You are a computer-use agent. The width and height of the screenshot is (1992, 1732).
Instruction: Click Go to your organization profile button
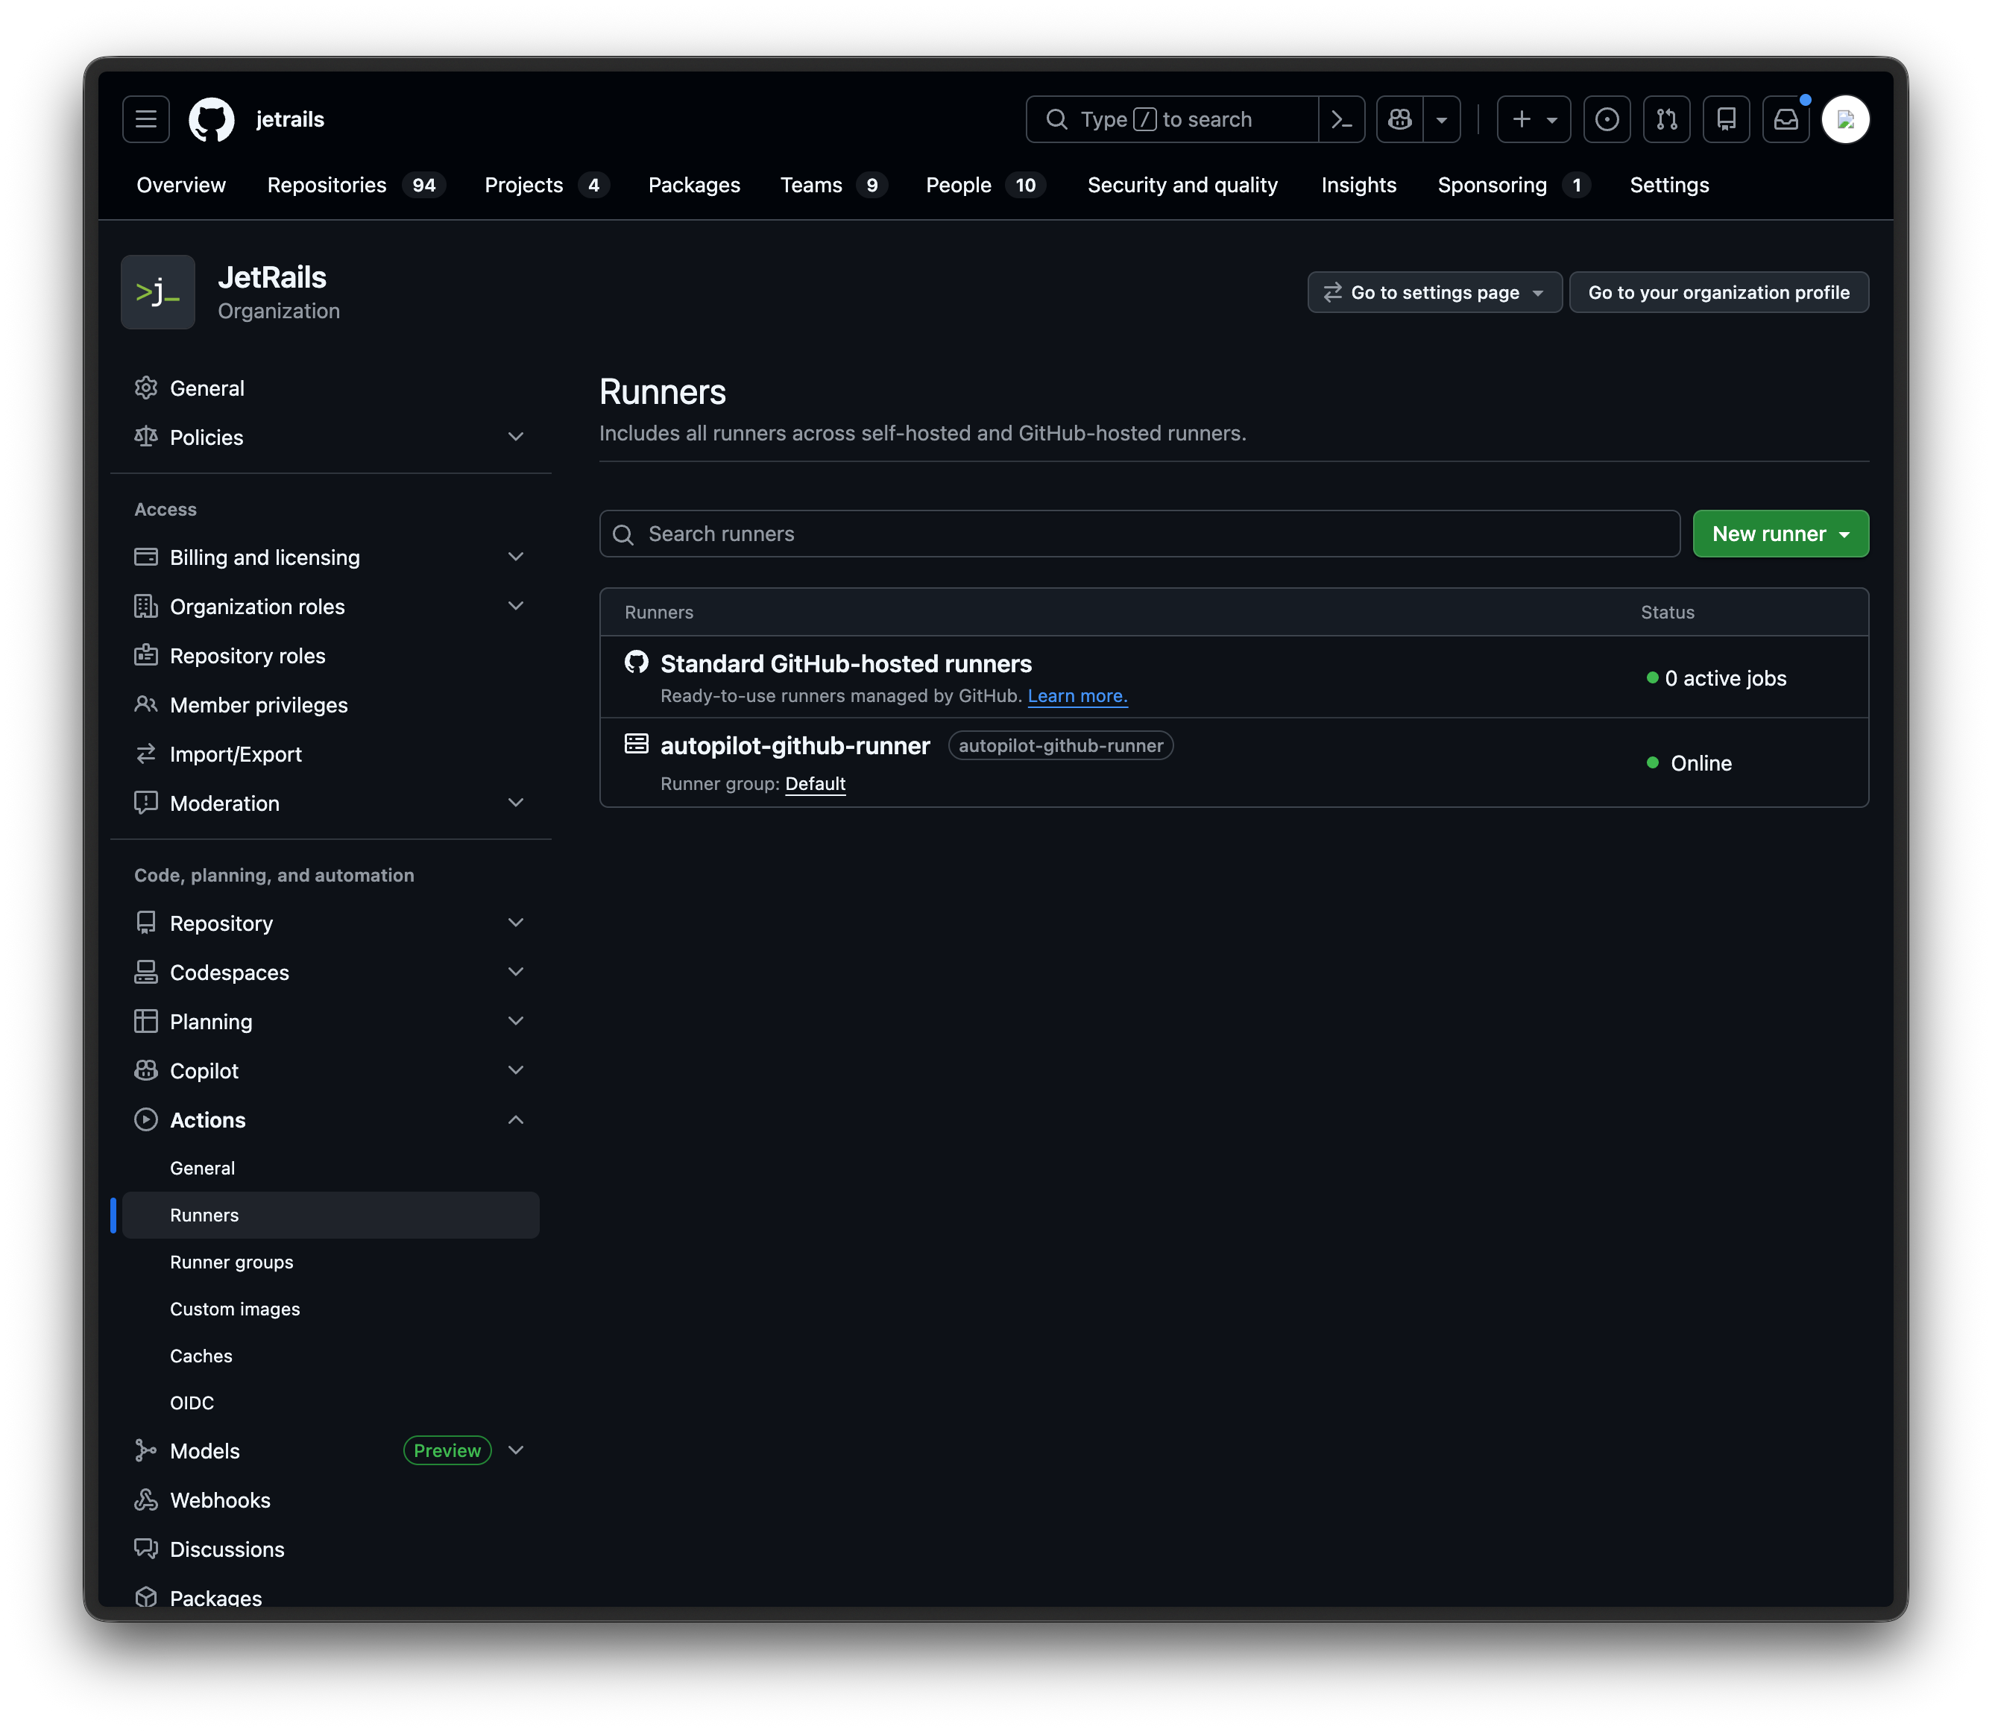1718,292
